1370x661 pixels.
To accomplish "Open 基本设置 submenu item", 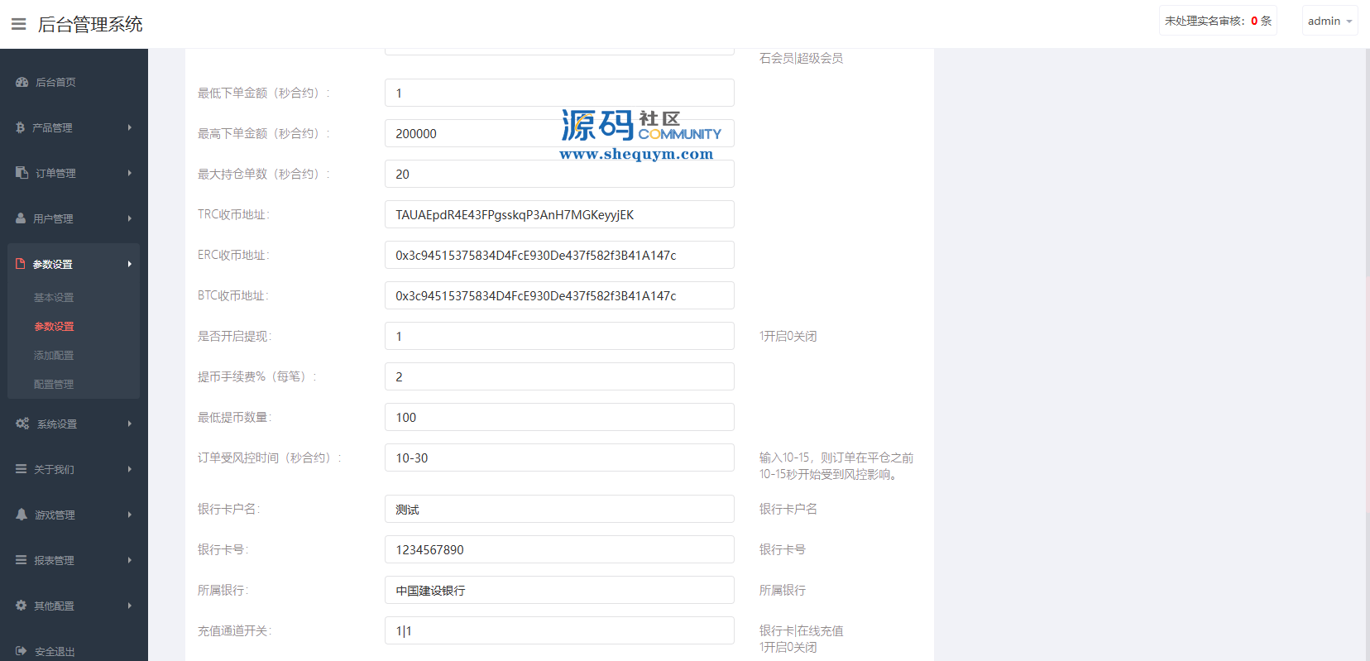I will click(x=54, y=298).
